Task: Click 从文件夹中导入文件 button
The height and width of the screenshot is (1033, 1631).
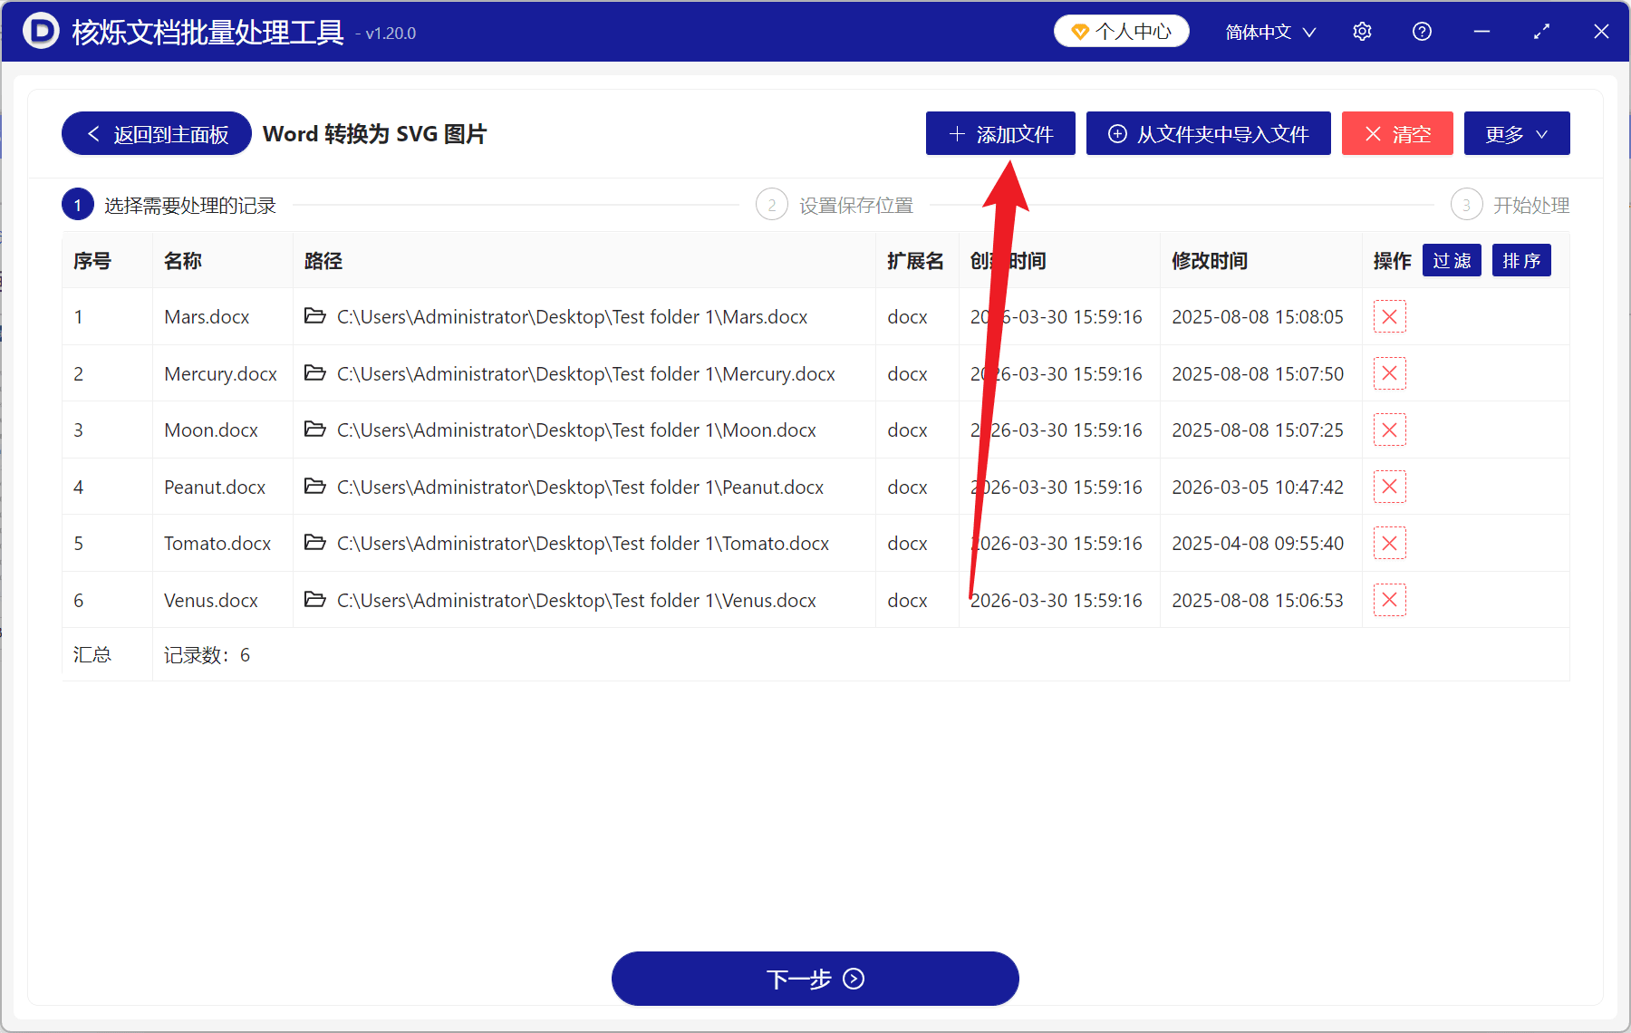Action: pyautogui.click(x=1208, y=133)
